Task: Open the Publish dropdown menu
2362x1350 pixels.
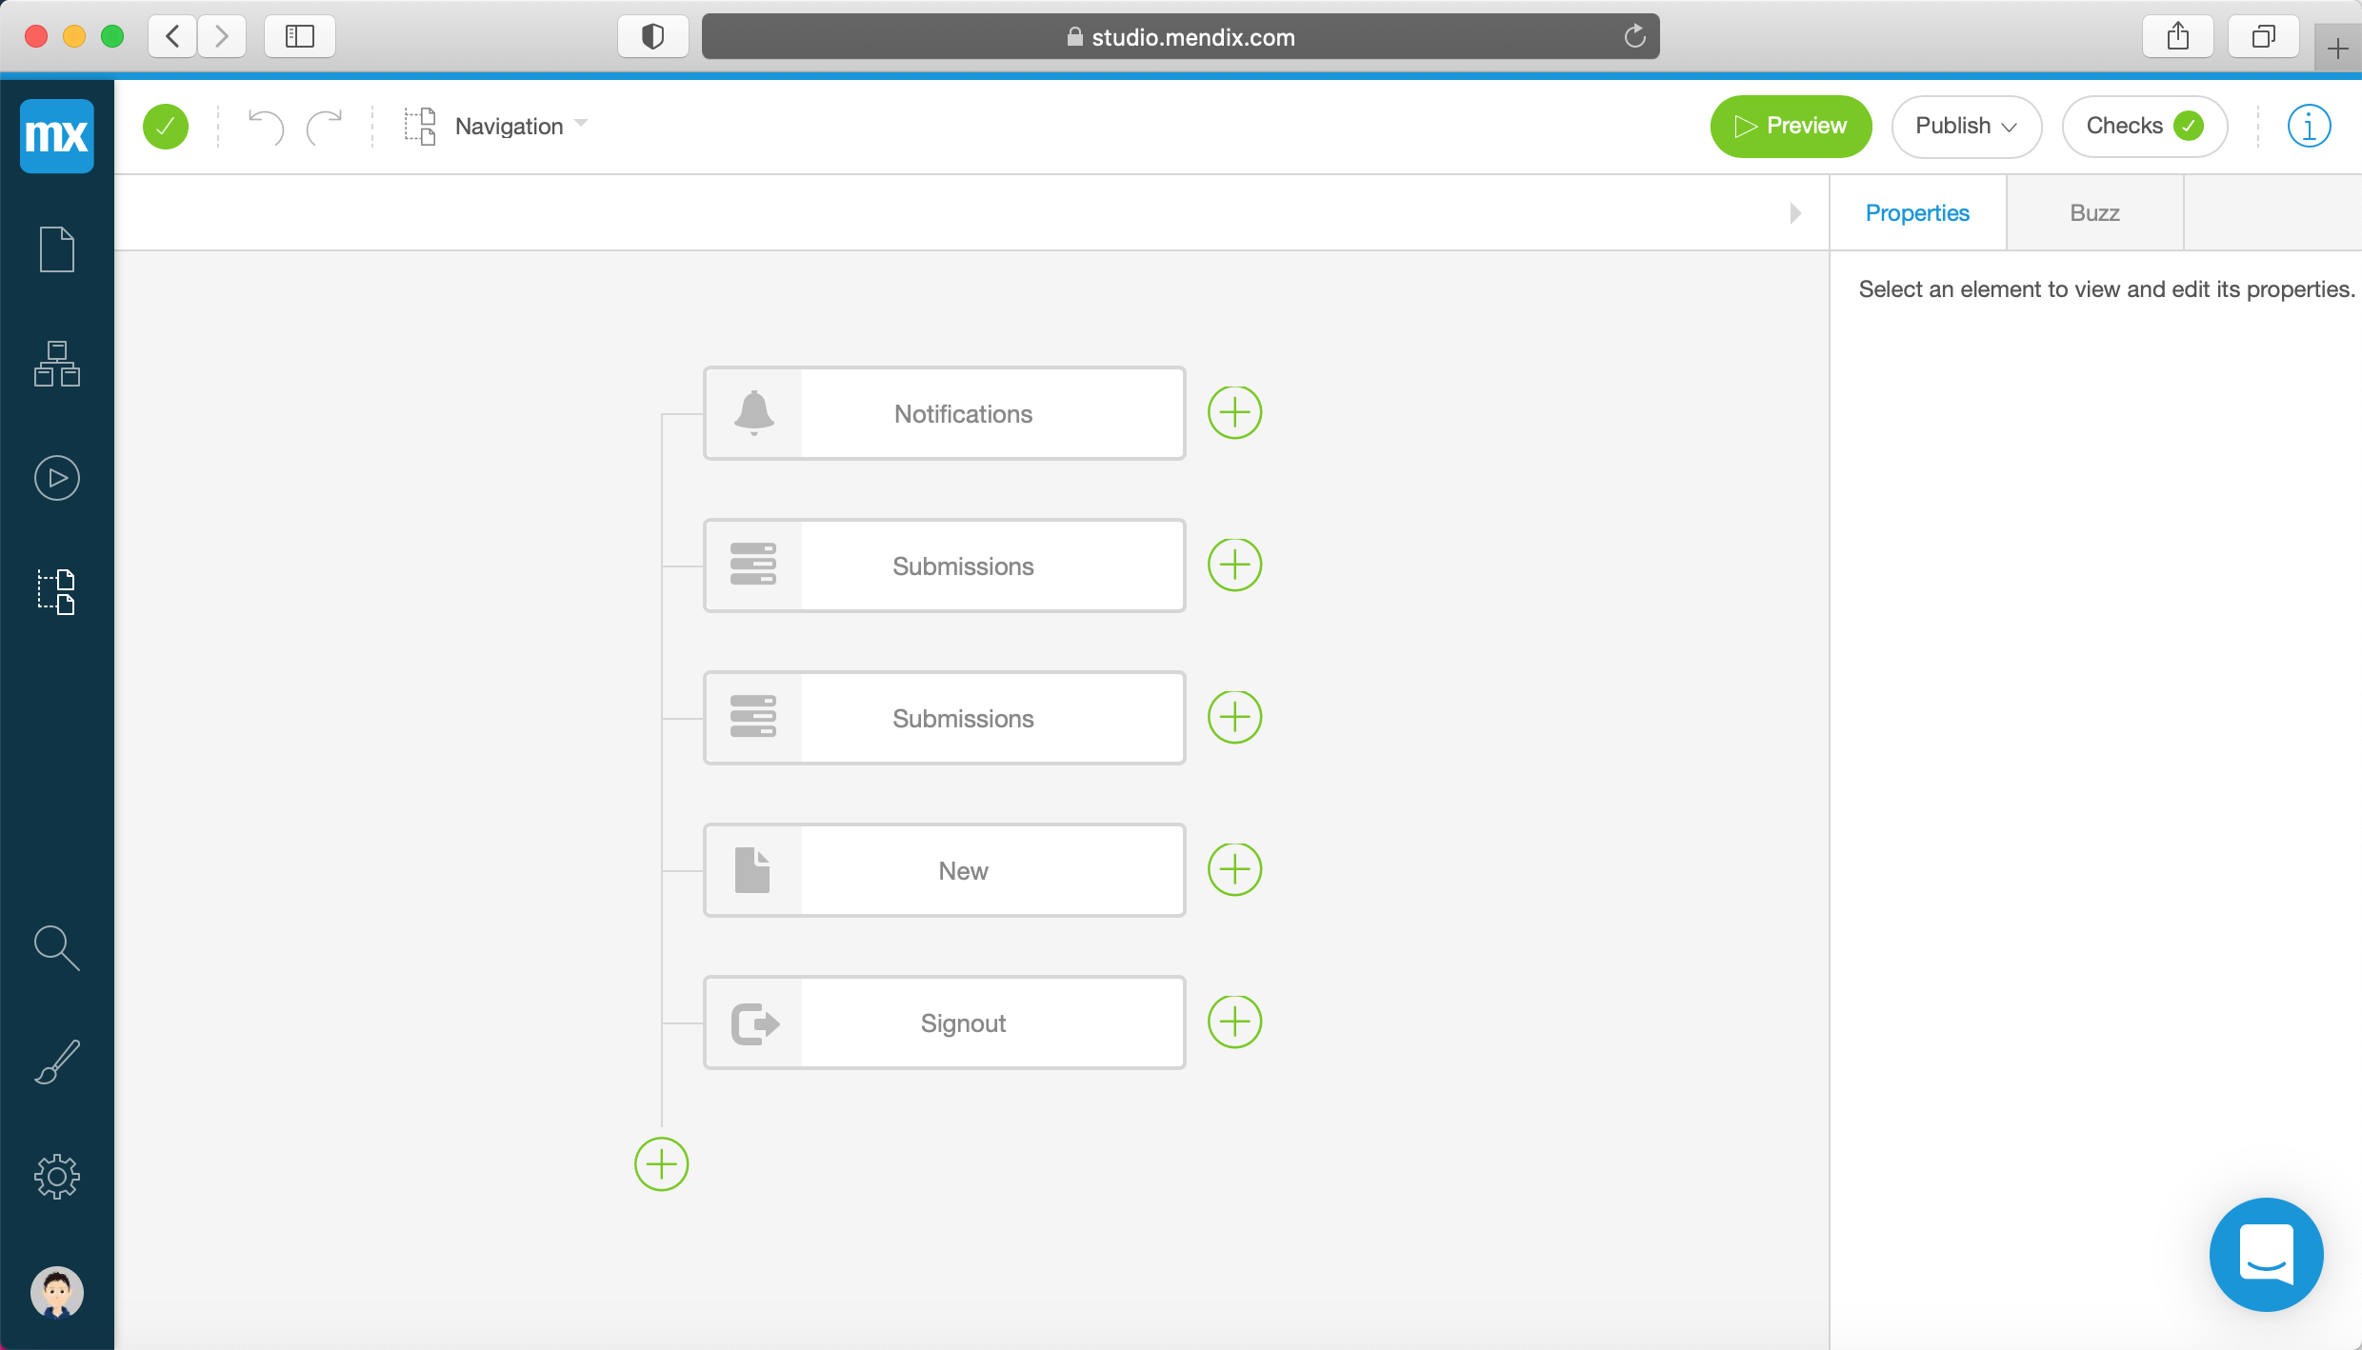Action: tap(1966, 126)
